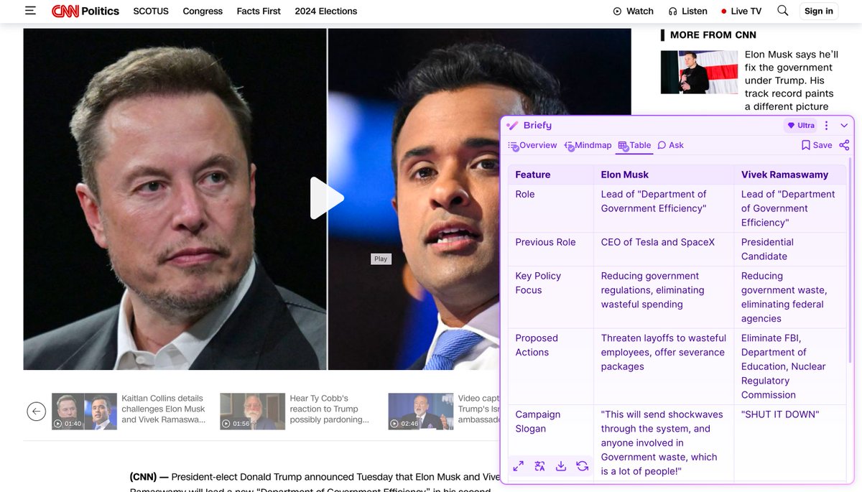Open the Facts First section
This screenshot has width=862, height=492.
click(x=259, y=11)
